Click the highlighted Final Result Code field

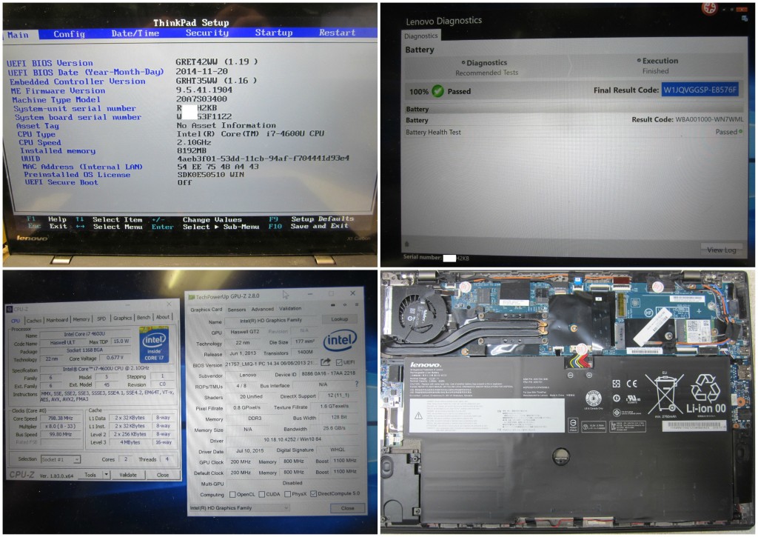(700, 90)
